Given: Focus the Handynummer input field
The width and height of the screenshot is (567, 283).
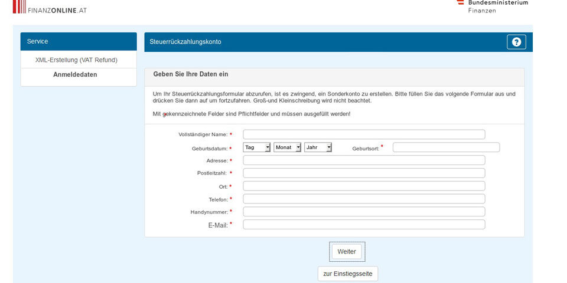Looking at the screenshot, I should click(x=364, y=212).
